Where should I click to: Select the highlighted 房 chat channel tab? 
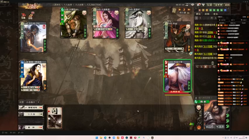click(x=206, y=67)
